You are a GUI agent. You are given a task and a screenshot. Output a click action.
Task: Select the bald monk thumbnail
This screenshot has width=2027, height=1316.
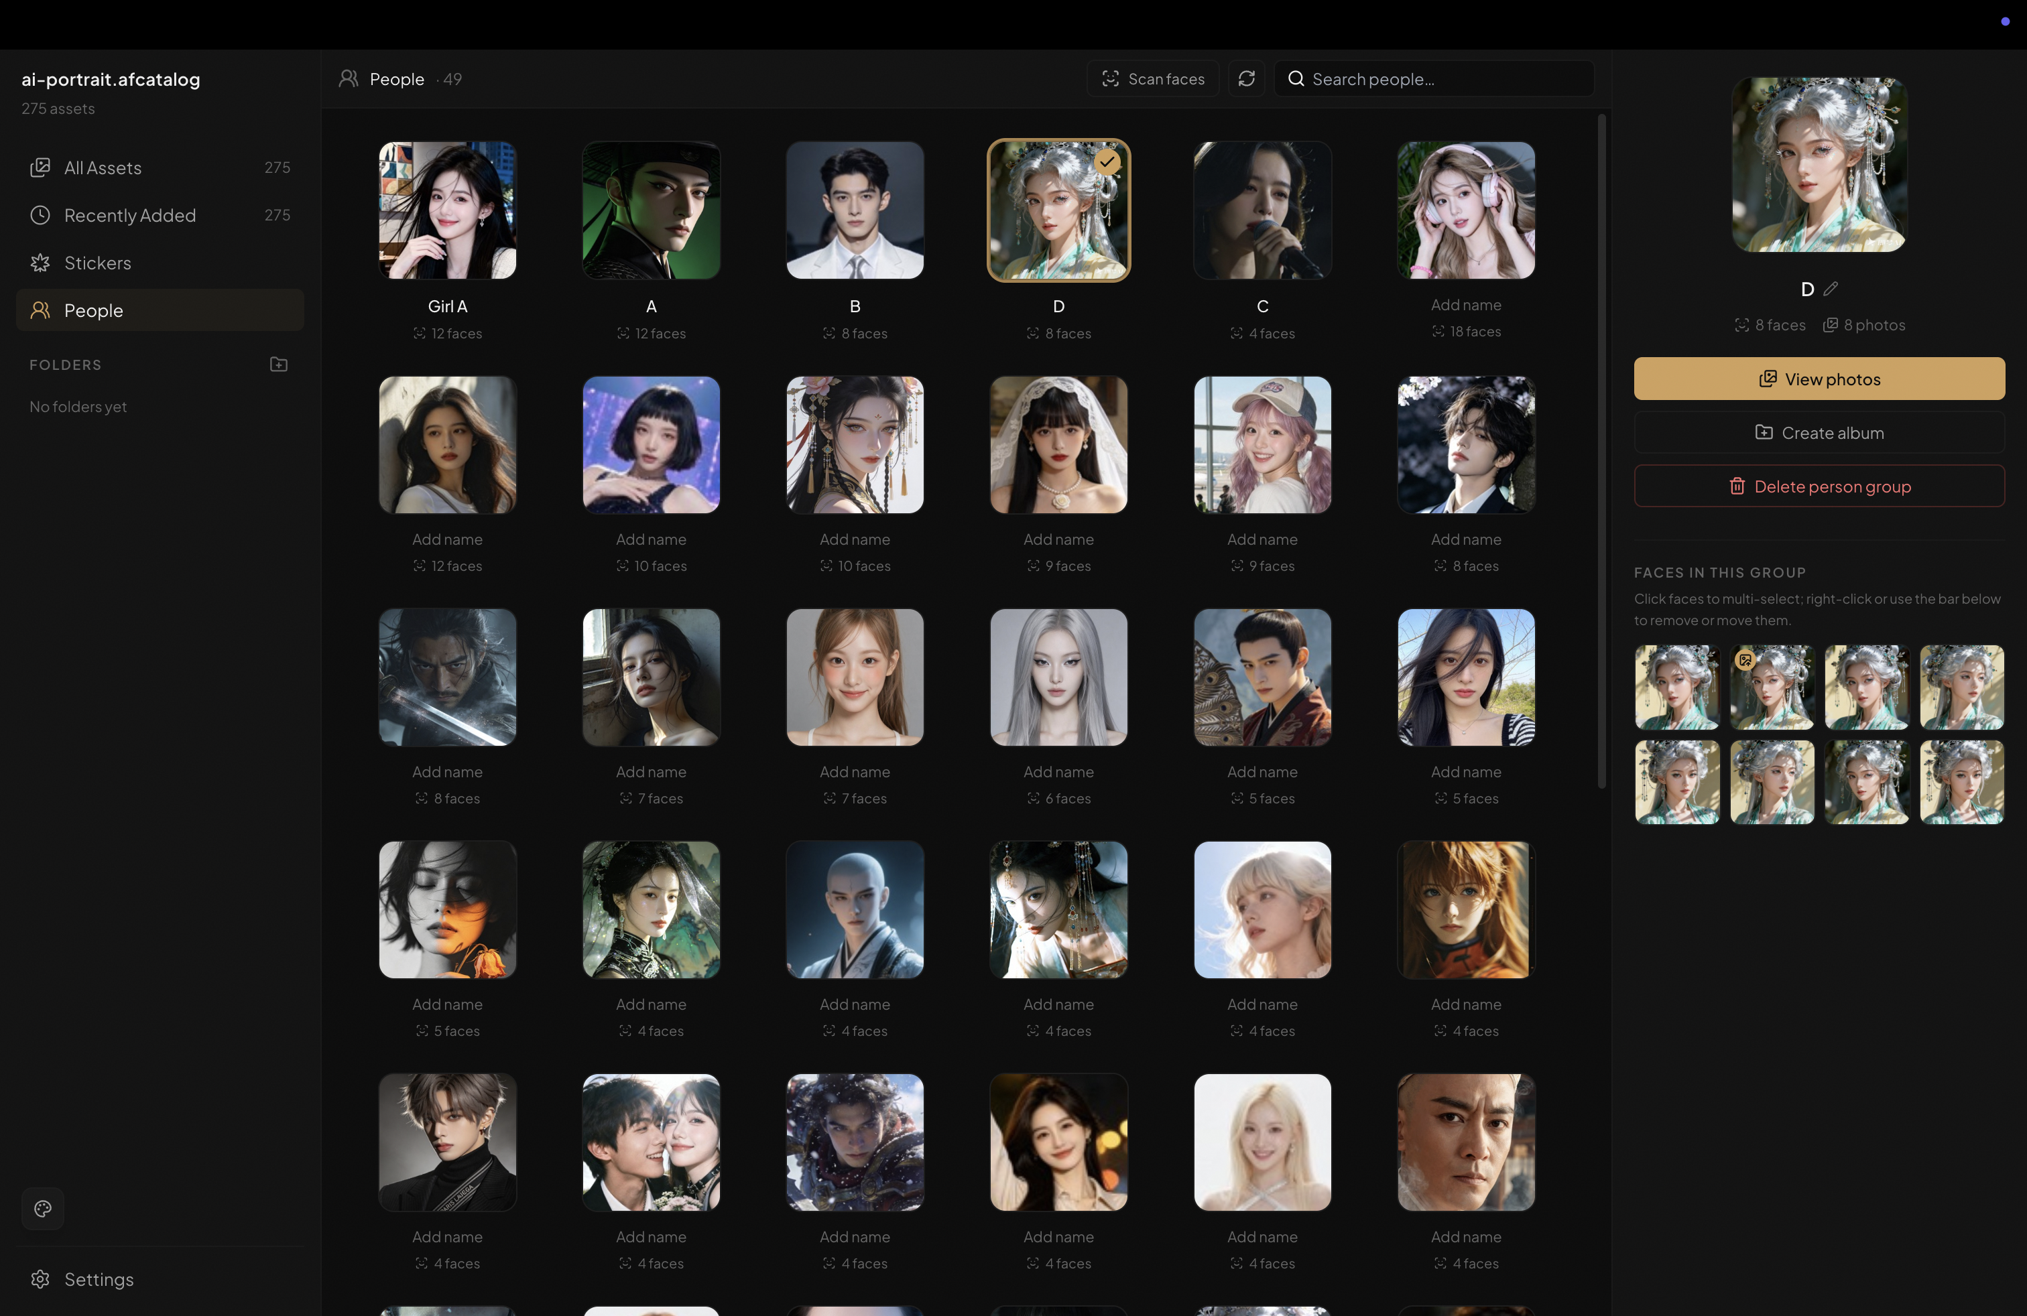(x=854, y=909)
